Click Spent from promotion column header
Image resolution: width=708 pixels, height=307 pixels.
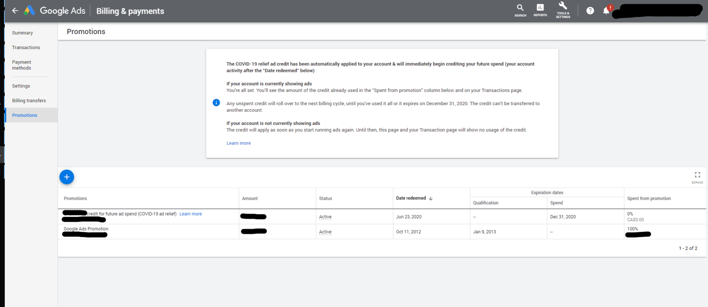tap(649, 199)
